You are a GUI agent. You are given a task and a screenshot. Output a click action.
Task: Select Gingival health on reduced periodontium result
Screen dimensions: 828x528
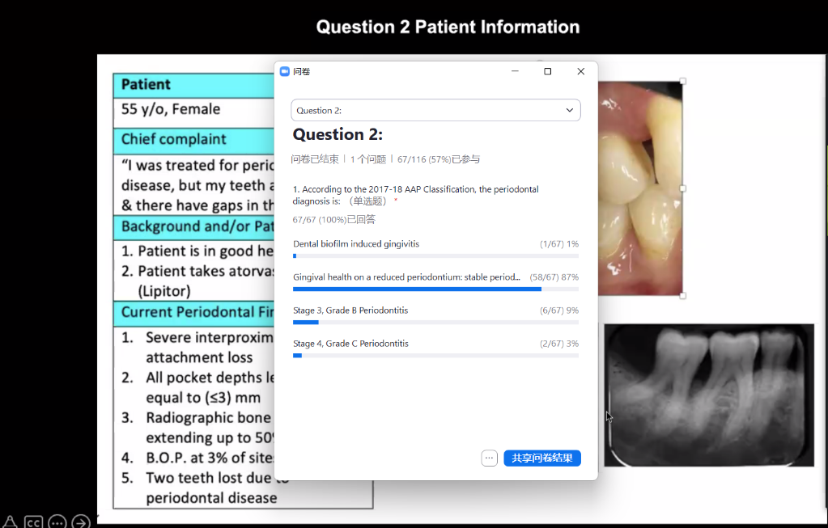(406, 277)
